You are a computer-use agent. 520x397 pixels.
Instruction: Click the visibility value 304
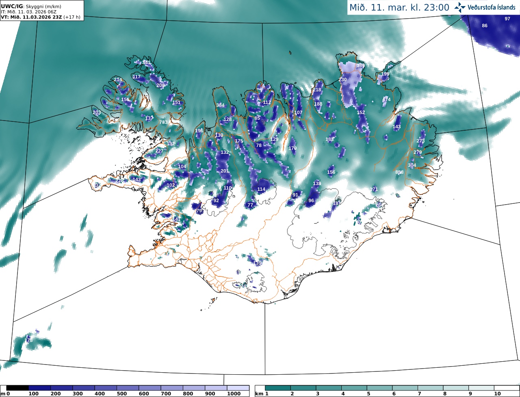[412, 165]
